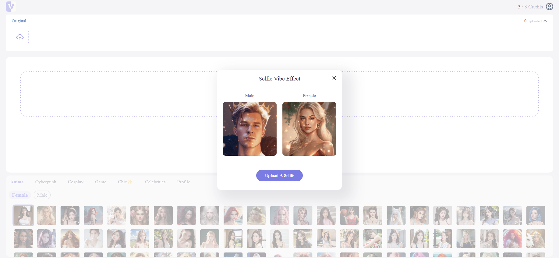Image resolution: width=559 pixels, height=258 pixels.
Task: Click the cloud upload icon under Original
Action: pyautogui.click(x=20, y=37)
